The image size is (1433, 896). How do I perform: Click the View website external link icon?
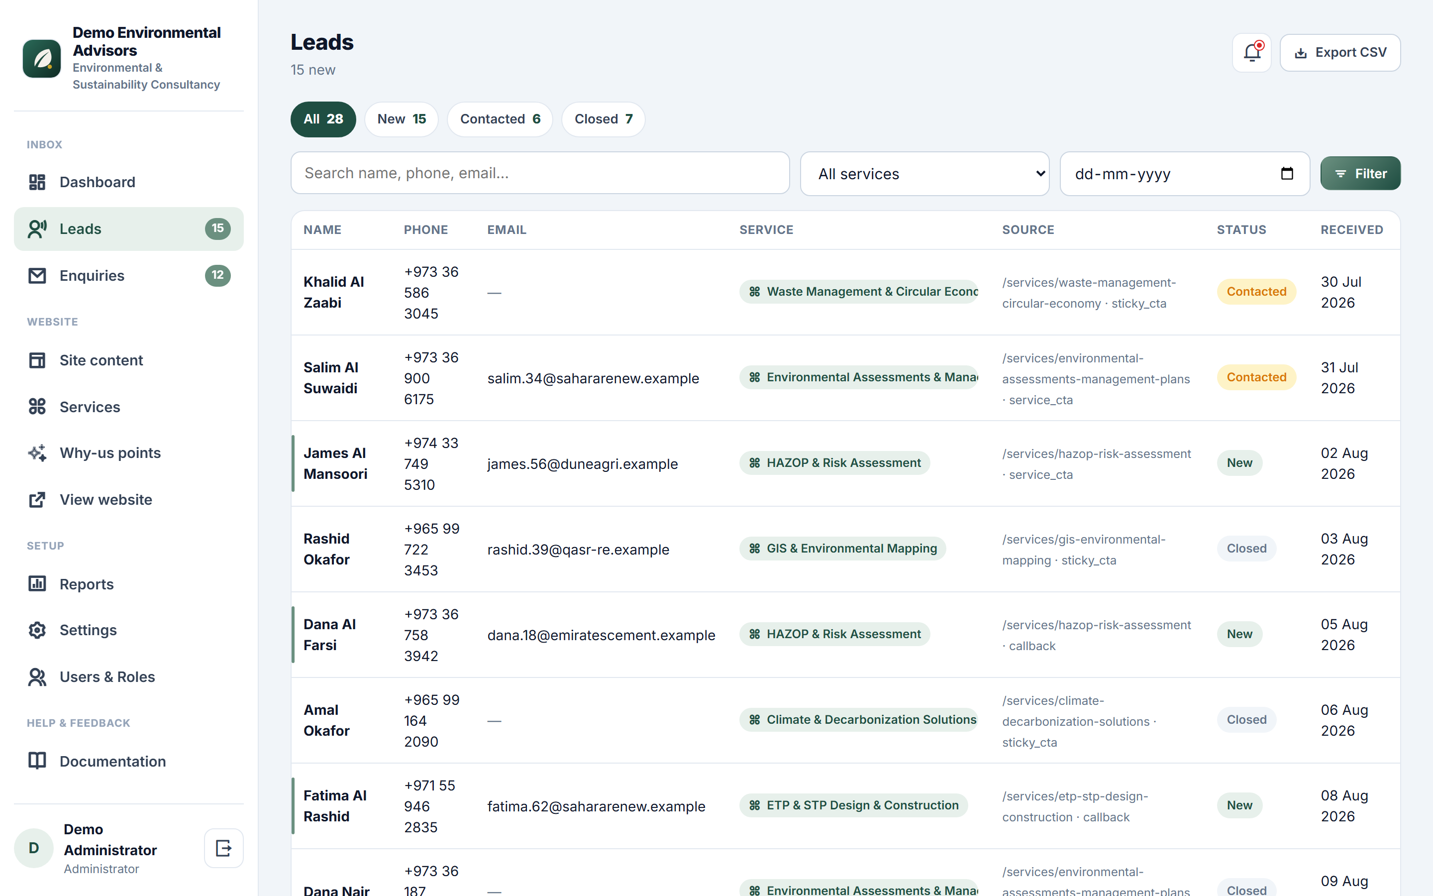37,500
